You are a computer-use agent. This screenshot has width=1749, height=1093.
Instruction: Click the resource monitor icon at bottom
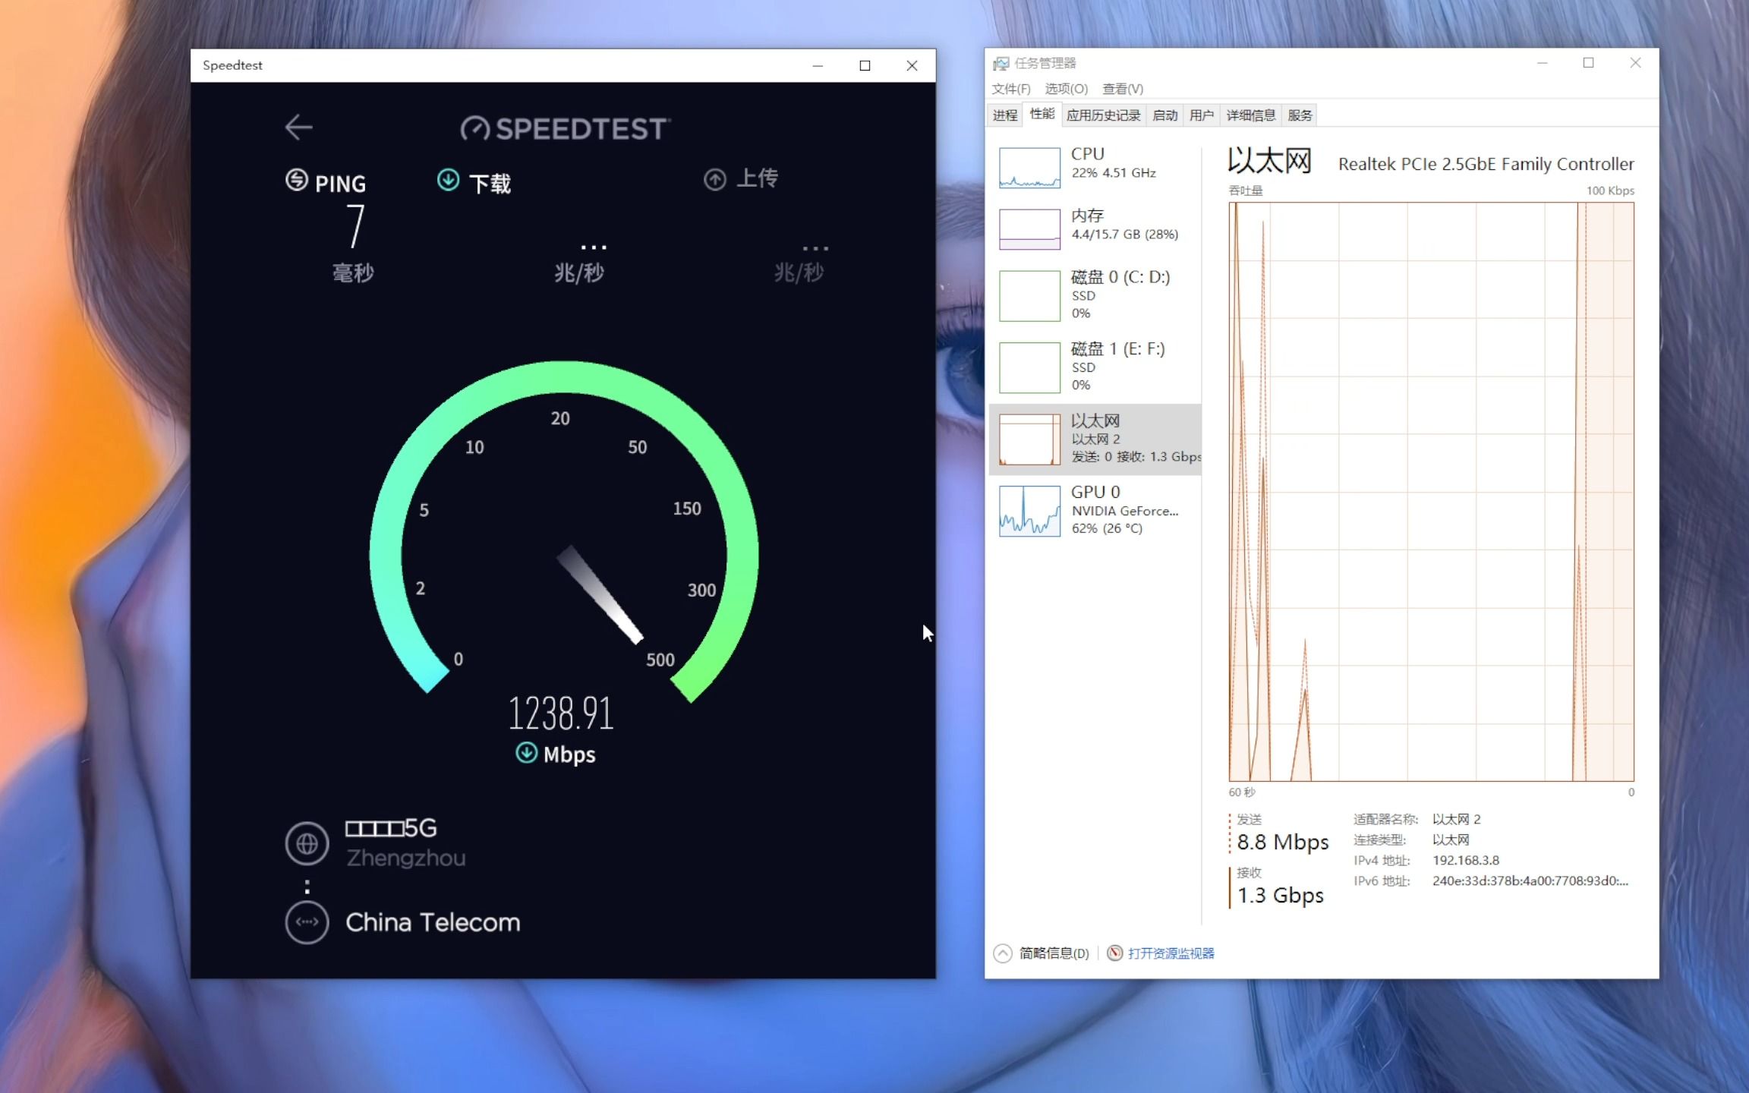point(1114,953)
